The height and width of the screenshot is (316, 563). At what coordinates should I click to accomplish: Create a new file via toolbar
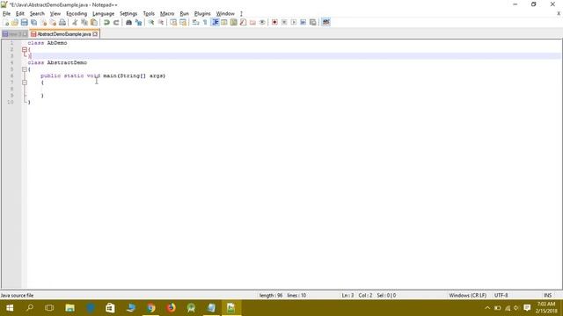(x=6, y=22)
